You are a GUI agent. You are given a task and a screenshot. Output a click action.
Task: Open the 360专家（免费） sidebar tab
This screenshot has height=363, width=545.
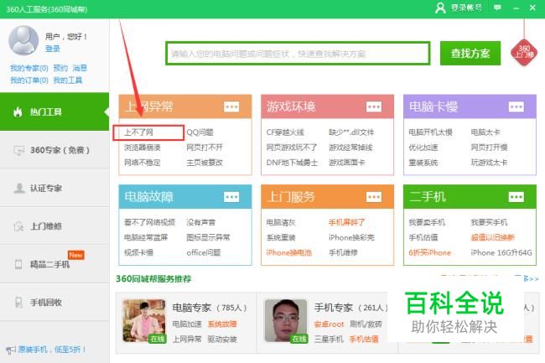pos(54,150)
